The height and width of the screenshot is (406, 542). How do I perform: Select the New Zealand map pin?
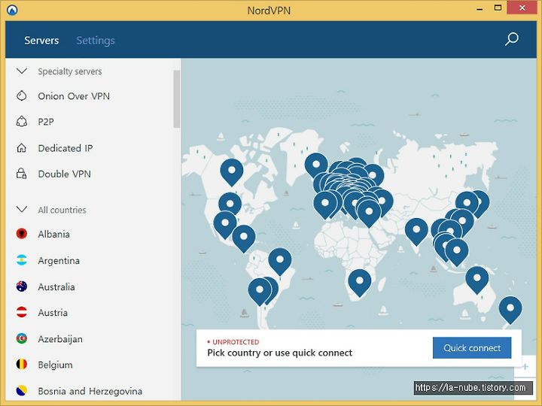click(510, 310)
